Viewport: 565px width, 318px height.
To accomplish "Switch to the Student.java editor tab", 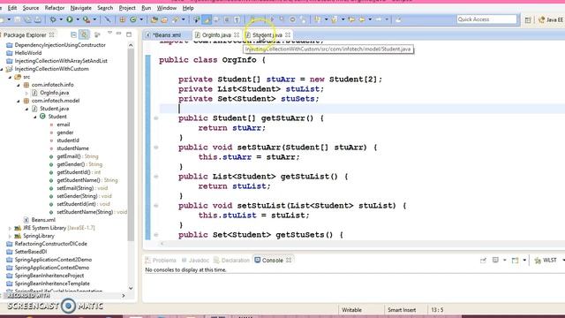I will 267,35.
